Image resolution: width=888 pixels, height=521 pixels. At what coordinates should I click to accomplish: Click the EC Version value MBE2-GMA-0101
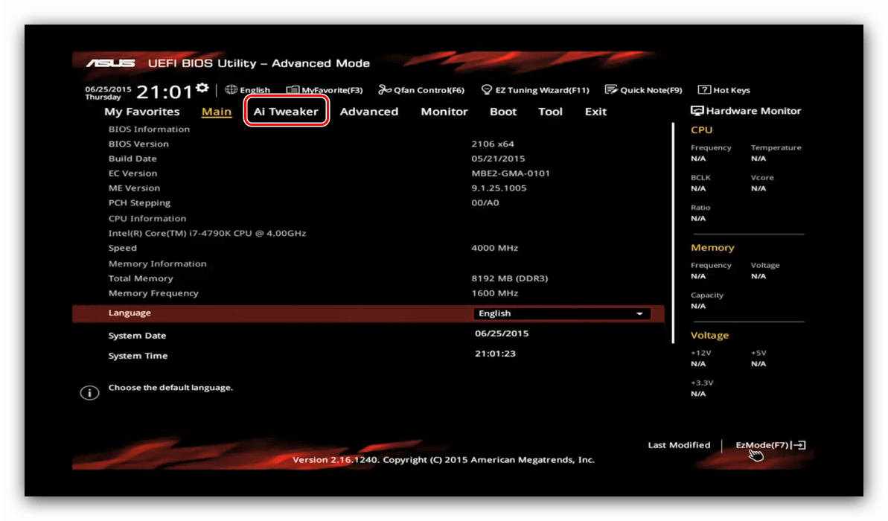coord(511,173)
